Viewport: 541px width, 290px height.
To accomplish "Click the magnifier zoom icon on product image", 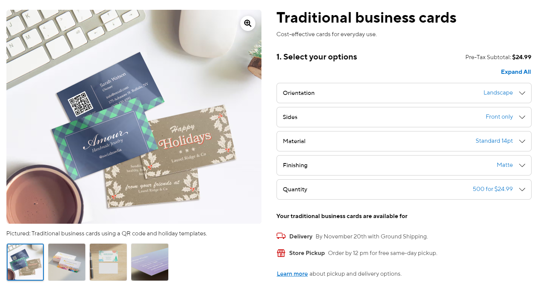I will pyautogui.click(x=248, y=23).
